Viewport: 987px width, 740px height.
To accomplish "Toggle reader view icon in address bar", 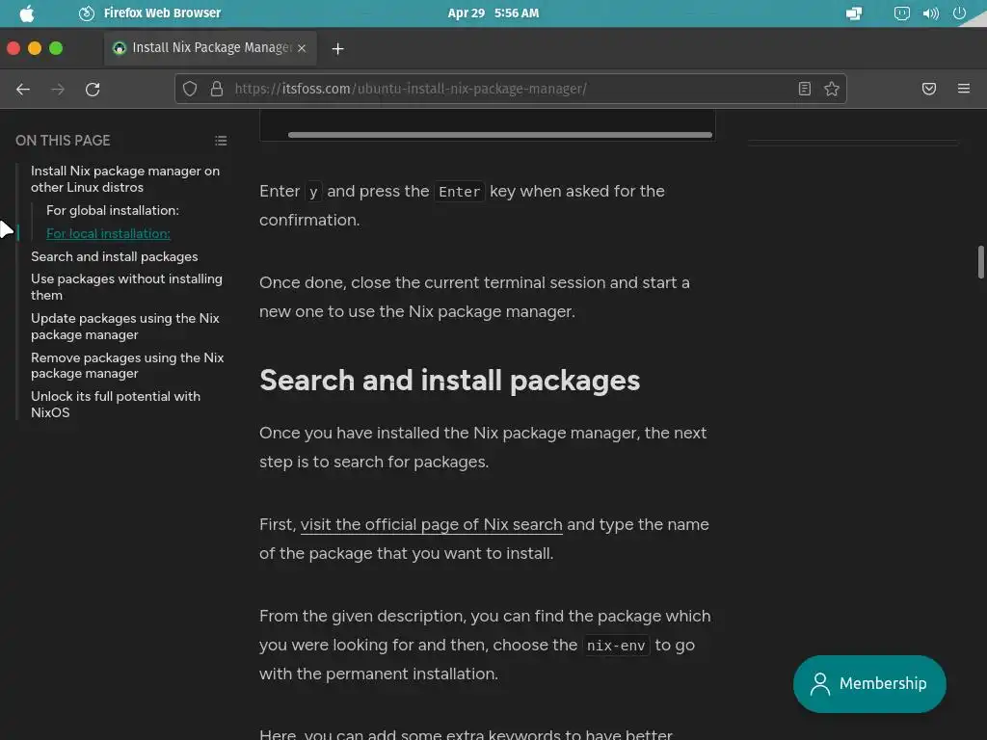I will [x=805, y=89].
